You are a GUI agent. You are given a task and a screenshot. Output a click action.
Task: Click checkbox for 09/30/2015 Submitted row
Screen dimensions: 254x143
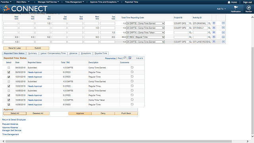coord(9,68)
